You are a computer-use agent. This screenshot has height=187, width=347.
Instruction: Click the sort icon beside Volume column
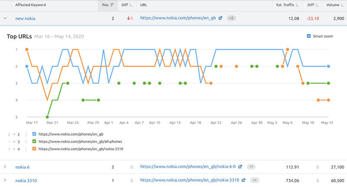point(343,5)
